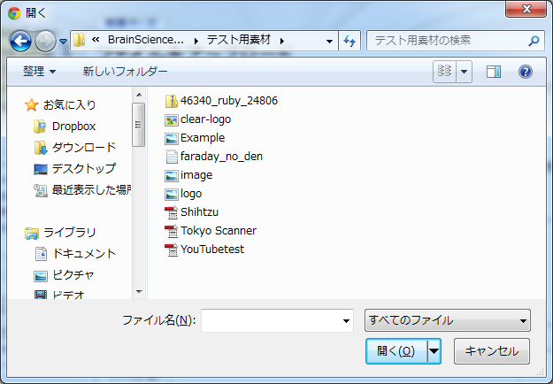Select the 46340_ruby_24806 folder
Image resolution: width=553 pixels, height=384 pixels.
click(x=228, y=101)
